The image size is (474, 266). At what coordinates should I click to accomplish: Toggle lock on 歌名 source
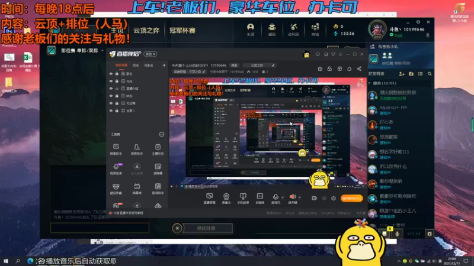click(117, 73)
